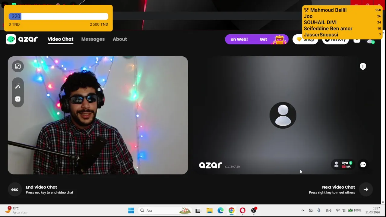Open Microsoft Edge from taskbar

click(220, 210)
